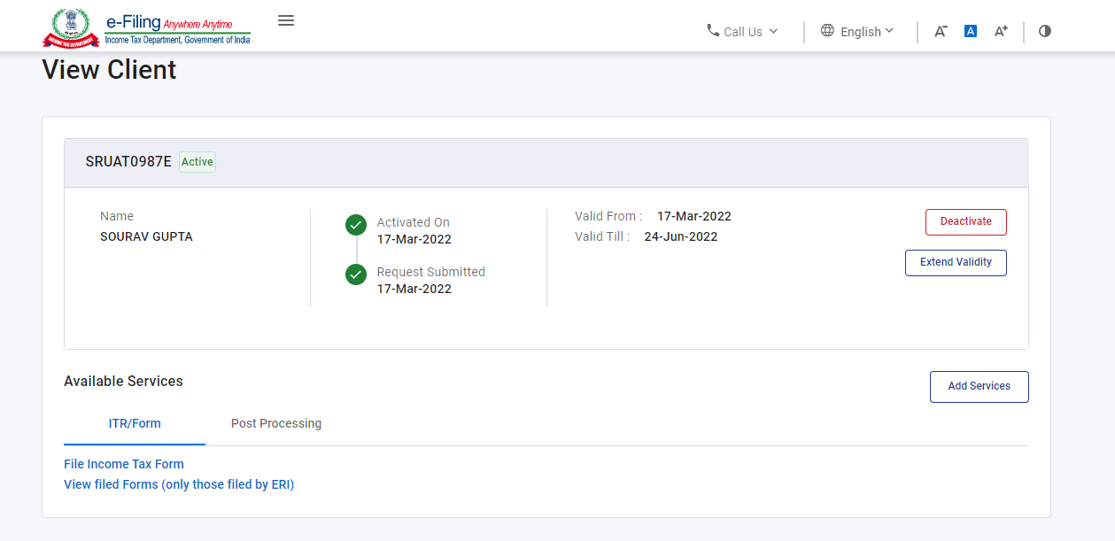Click the Activated On green checkmark
The image size is (1115, 541).
click(355, 225)
